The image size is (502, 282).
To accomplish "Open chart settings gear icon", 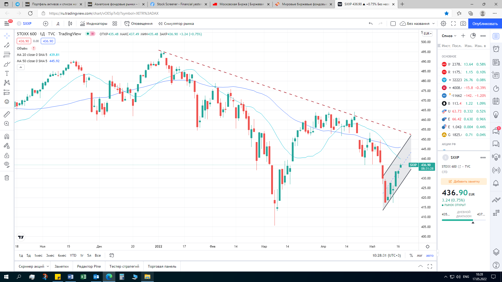I will [443, 23].
